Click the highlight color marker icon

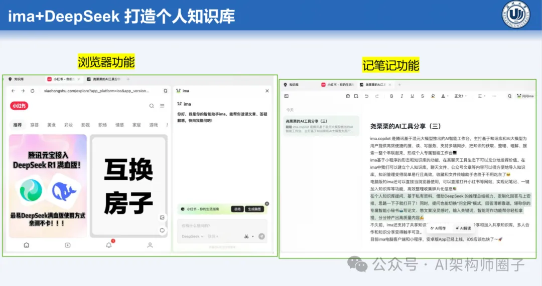coord(433,96)
